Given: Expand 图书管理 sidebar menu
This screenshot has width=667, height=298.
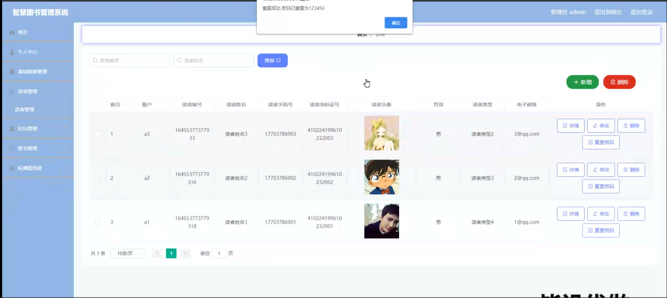Looking at the screenshot, I should point(38,148).
